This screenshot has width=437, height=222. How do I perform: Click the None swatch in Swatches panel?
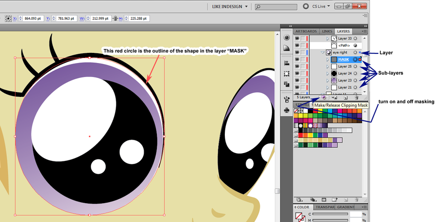click(296, 111)
